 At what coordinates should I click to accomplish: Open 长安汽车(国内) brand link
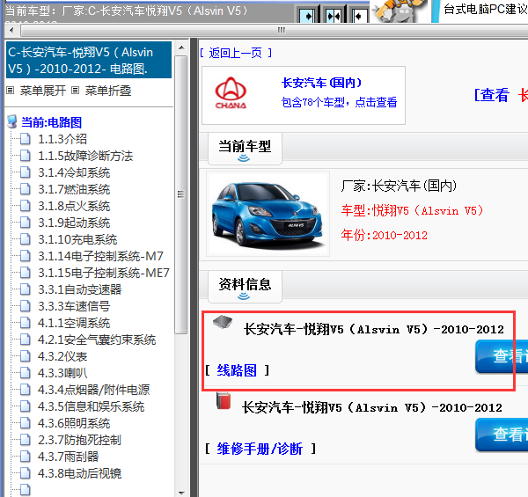click(321, 83)
